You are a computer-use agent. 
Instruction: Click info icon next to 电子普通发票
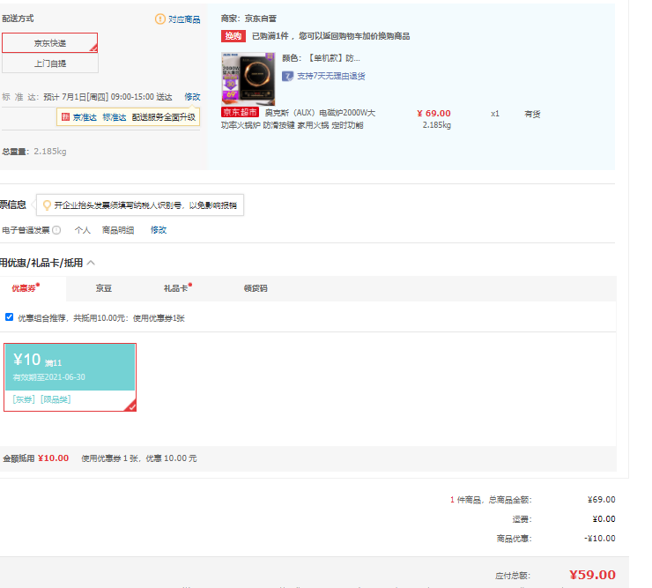pyautogui.click(x=56, y=230)
